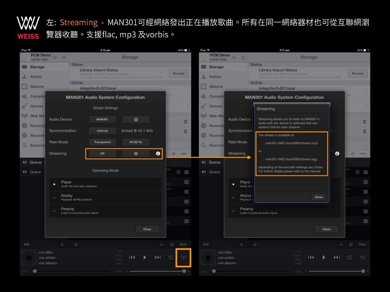Skip to previous track in right screenshot

311,257
